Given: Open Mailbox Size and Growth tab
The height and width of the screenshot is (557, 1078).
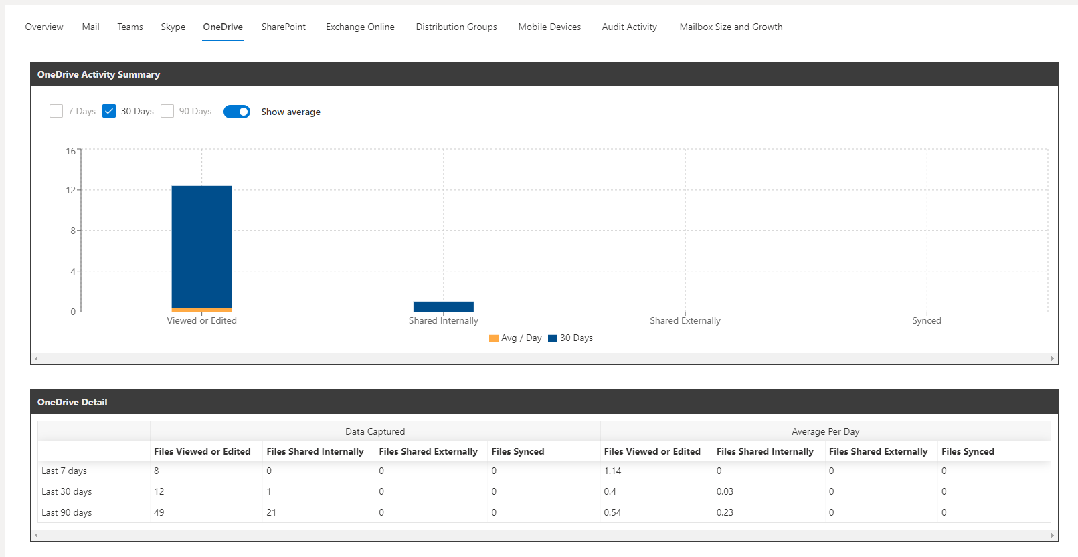Looking at the screenshot, I should pyautogui.click(x=731, y=27).
